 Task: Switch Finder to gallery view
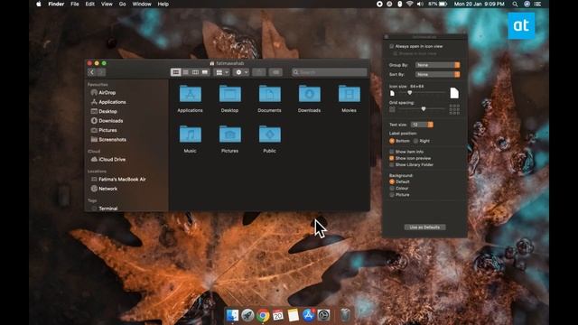205,72
